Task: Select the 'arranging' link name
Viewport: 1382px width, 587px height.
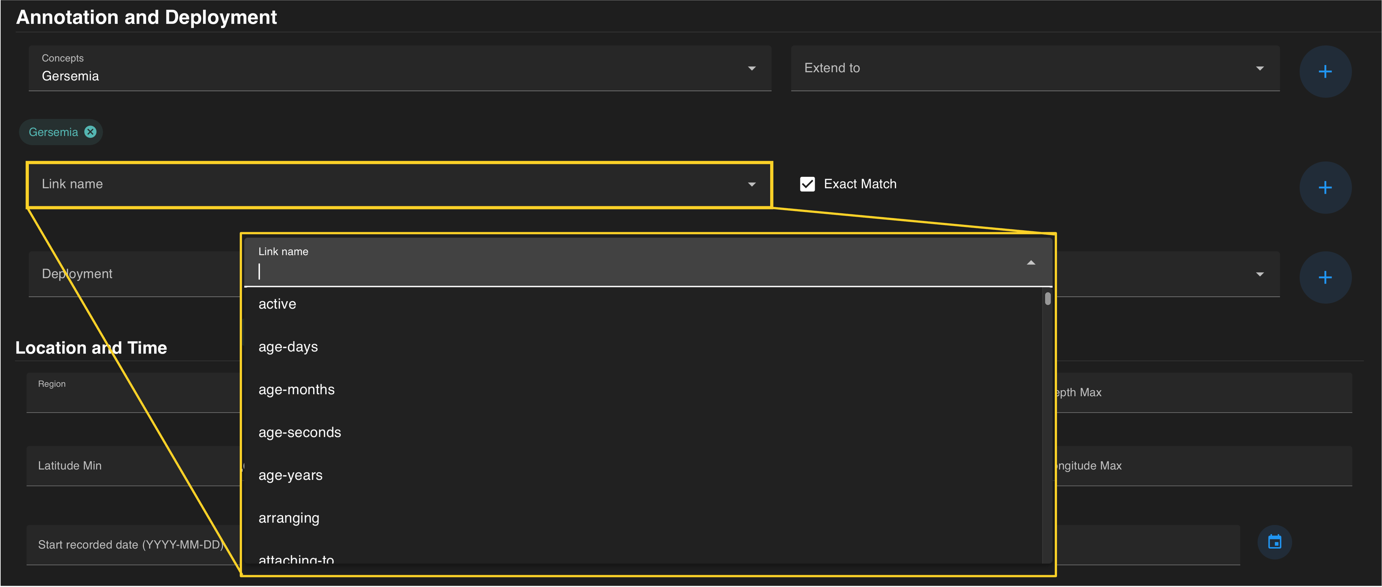Action: 289,518
